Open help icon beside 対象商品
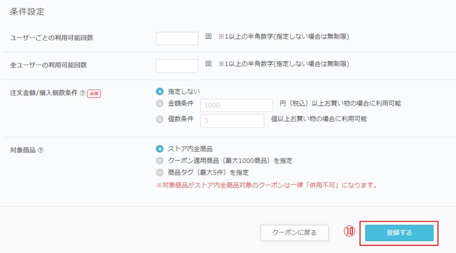 pos(41,150)
